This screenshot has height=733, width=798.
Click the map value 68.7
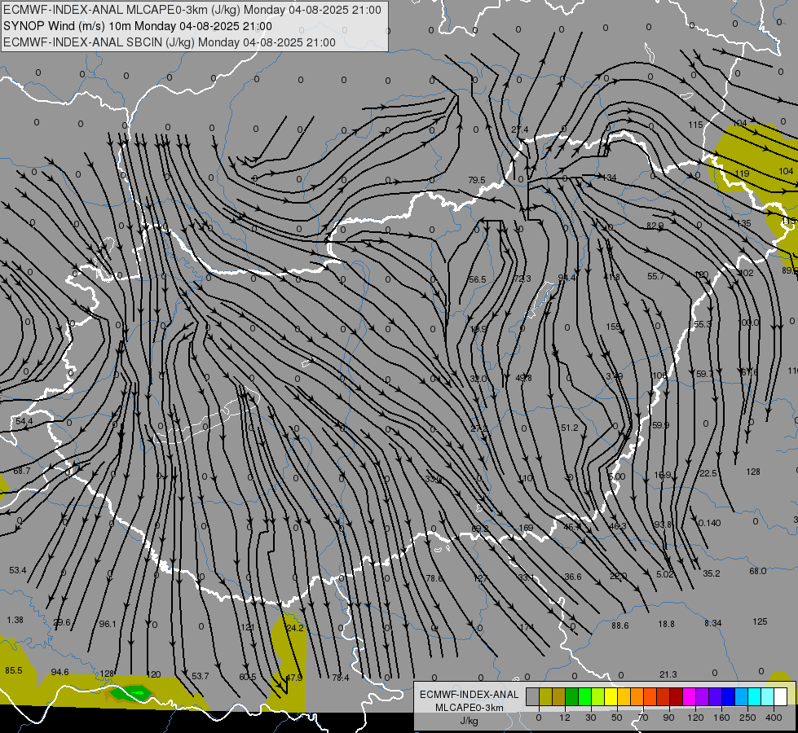[22, 471]
